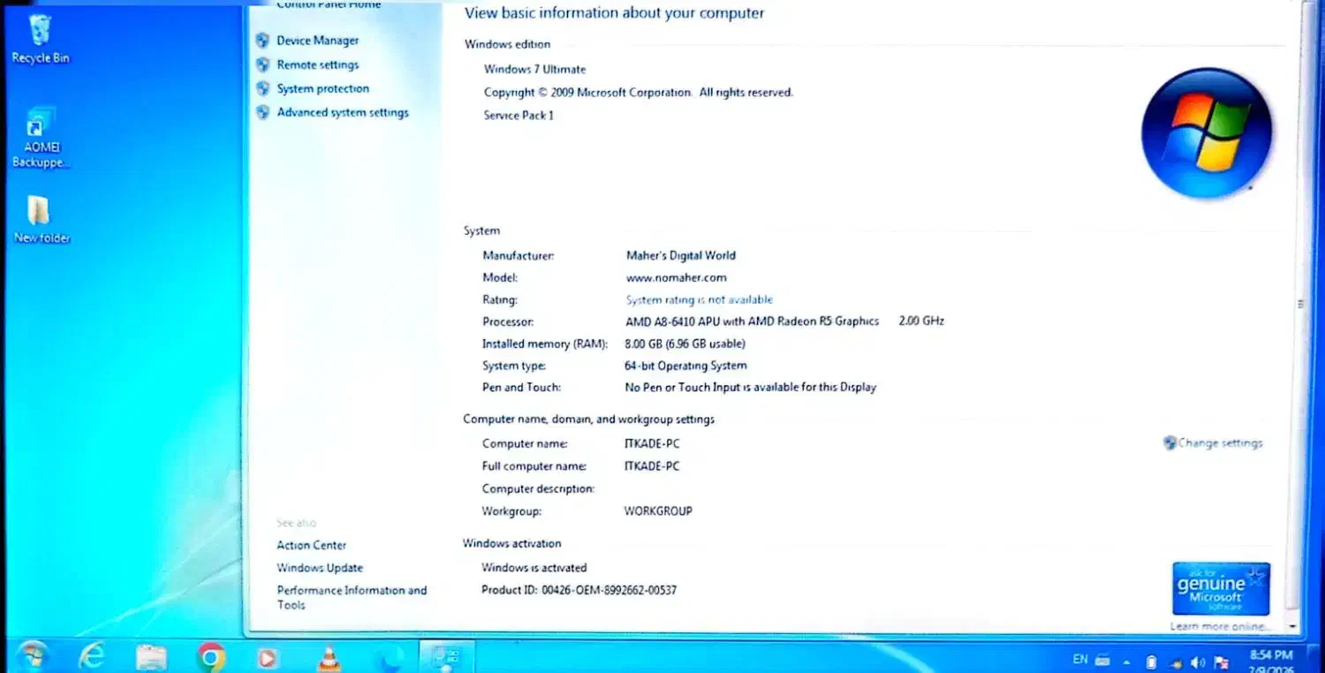Screen dimensions: 1325x673
Task: Click Change settings for computer name
Action: click(1219, 443)
